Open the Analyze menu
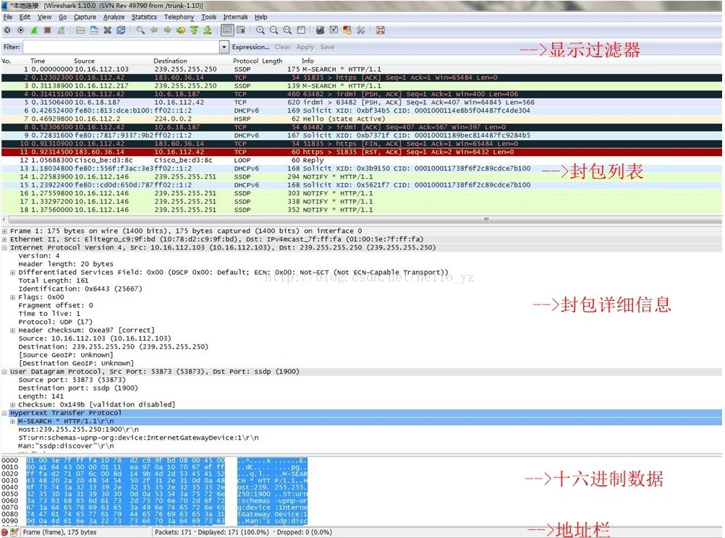This screenshot has width=725, height=538. 114,17
